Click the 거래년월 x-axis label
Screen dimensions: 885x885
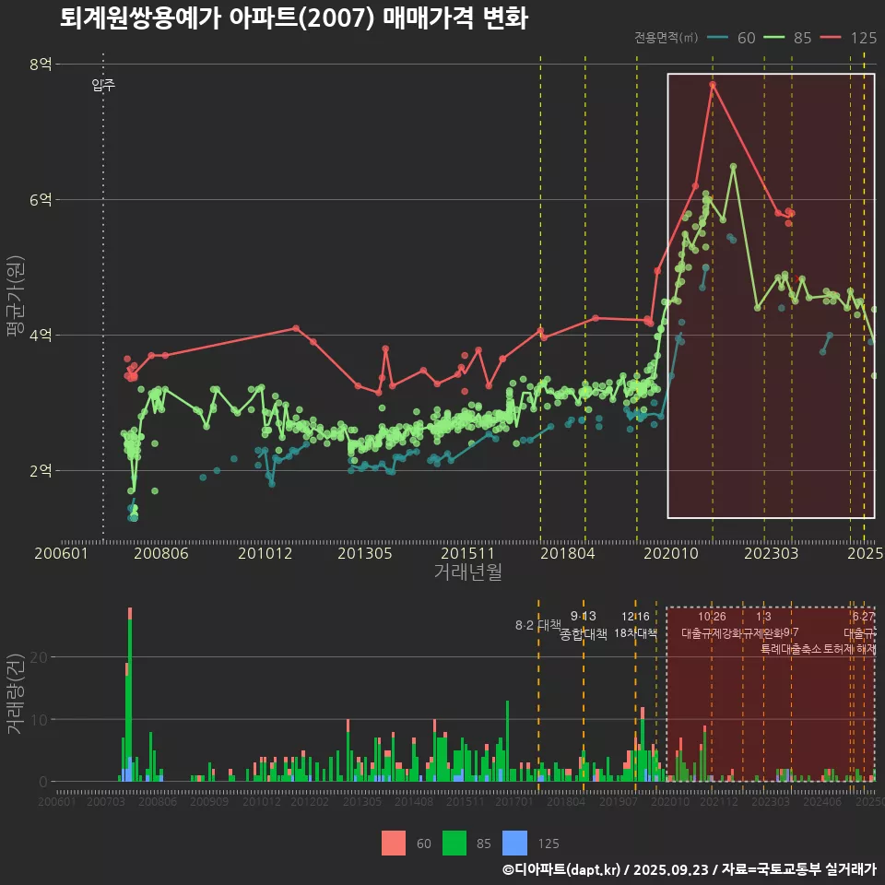[x=467, y=572]
